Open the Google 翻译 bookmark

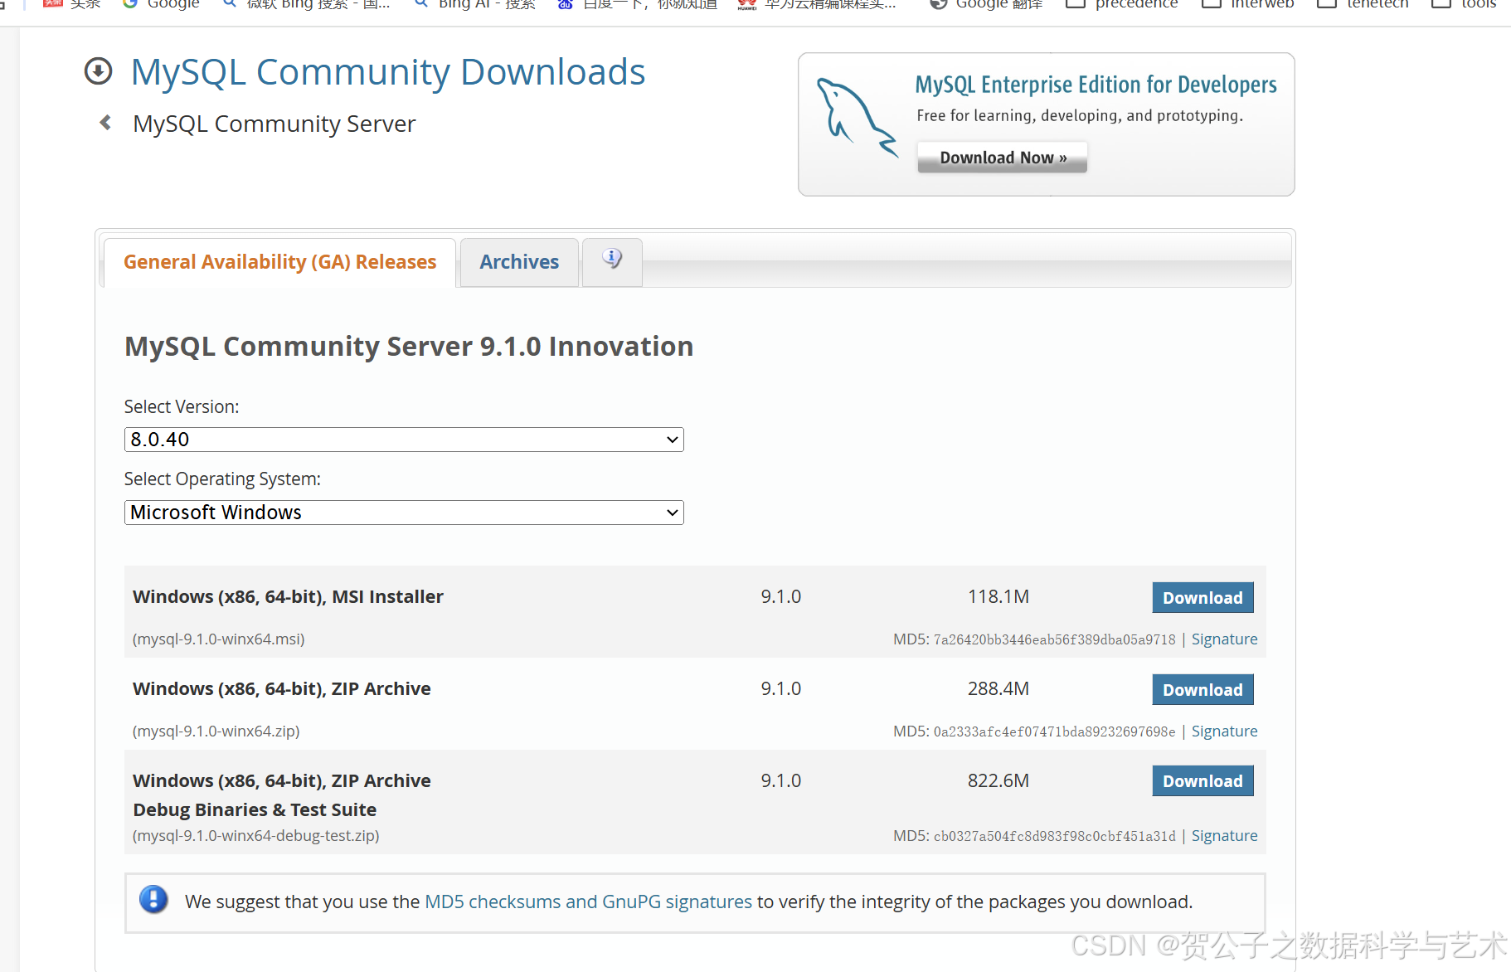click(986, 4)
